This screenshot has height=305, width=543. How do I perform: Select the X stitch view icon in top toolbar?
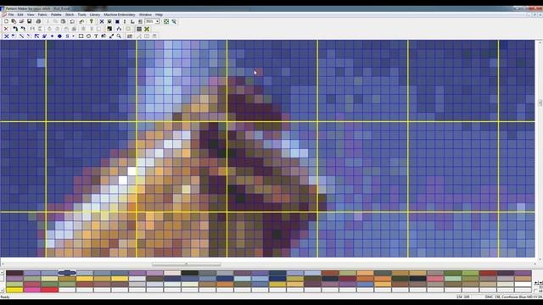(x=102, y=21)
